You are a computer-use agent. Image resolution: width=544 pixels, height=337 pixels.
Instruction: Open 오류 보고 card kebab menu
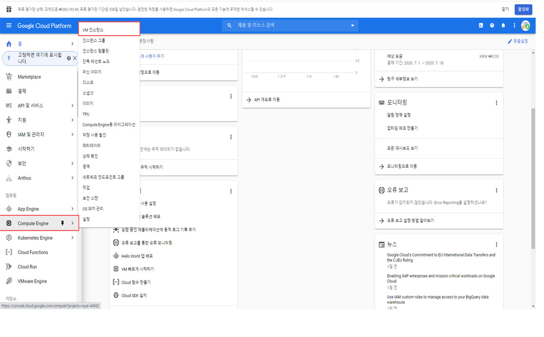[497, 190]
